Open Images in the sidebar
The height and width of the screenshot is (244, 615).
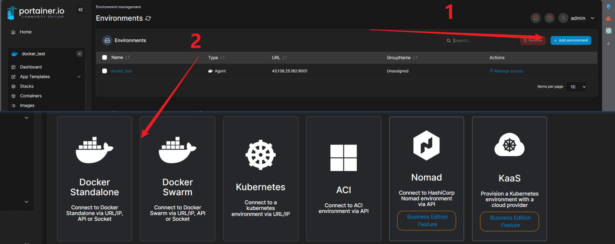(27, 105)
